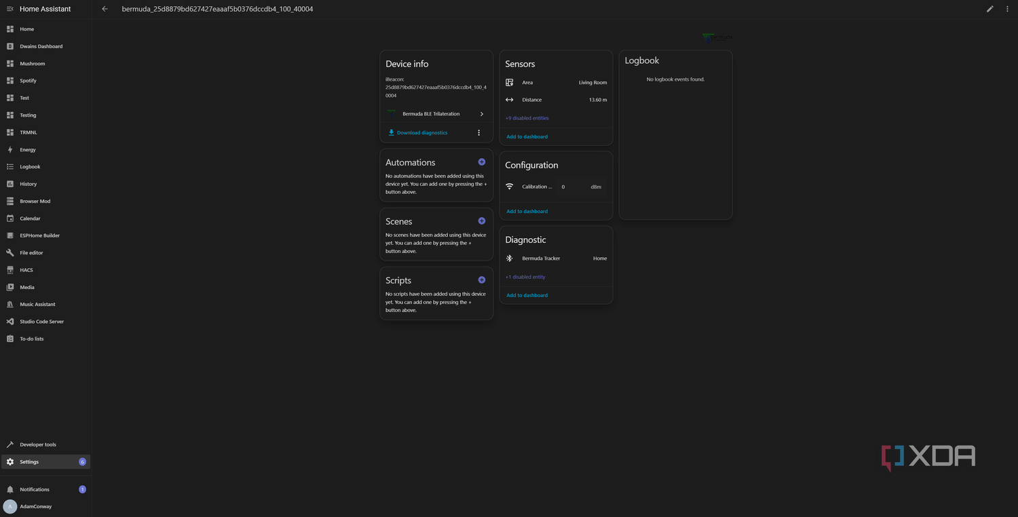Screen dimensions: 1018x517
Task: Open the History sidebar item
Action: [x=45, y=184]
